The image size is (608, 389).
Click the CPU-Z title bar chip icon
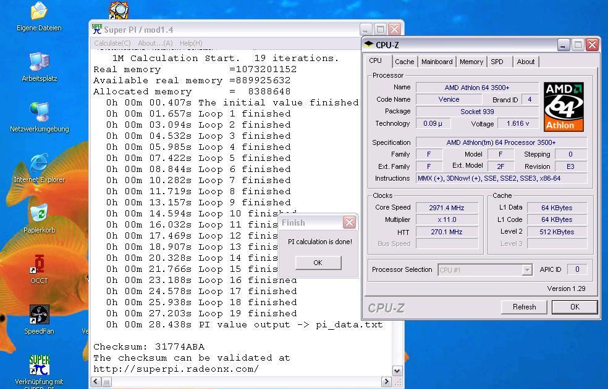click(369, 44)
